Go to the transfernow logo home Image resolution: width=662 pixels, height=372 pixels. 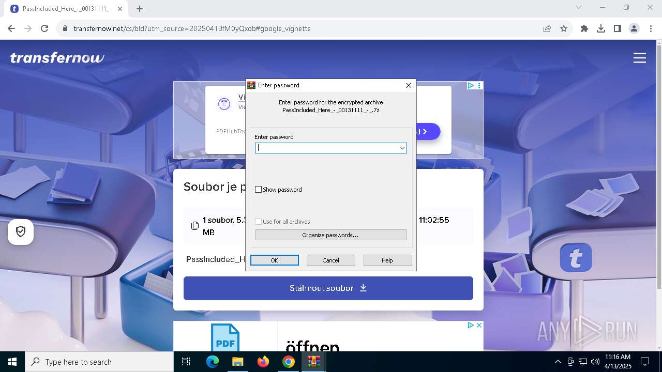(x=57, y=58)
